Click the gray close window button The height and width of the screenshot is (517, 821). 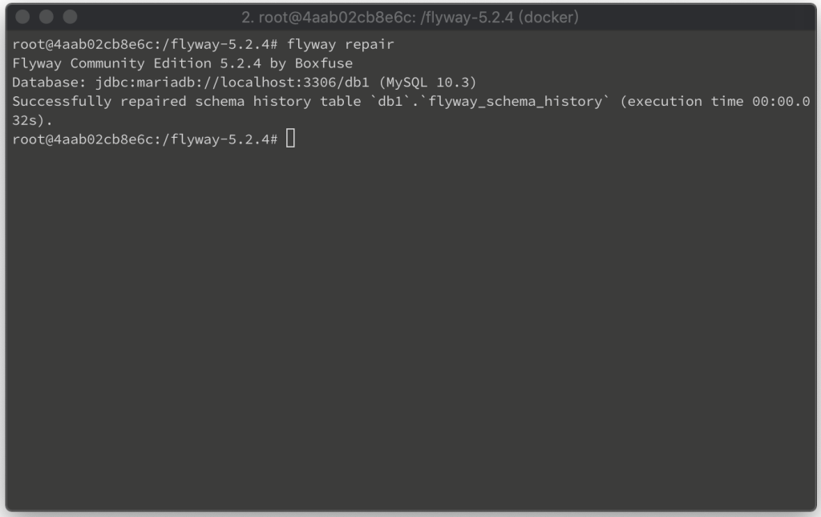click(x=22, y=18)
